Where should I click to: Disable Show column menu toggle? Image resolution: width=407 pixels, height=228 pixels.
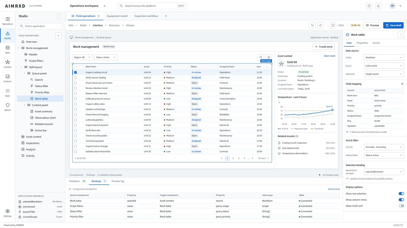pos(401,200)
